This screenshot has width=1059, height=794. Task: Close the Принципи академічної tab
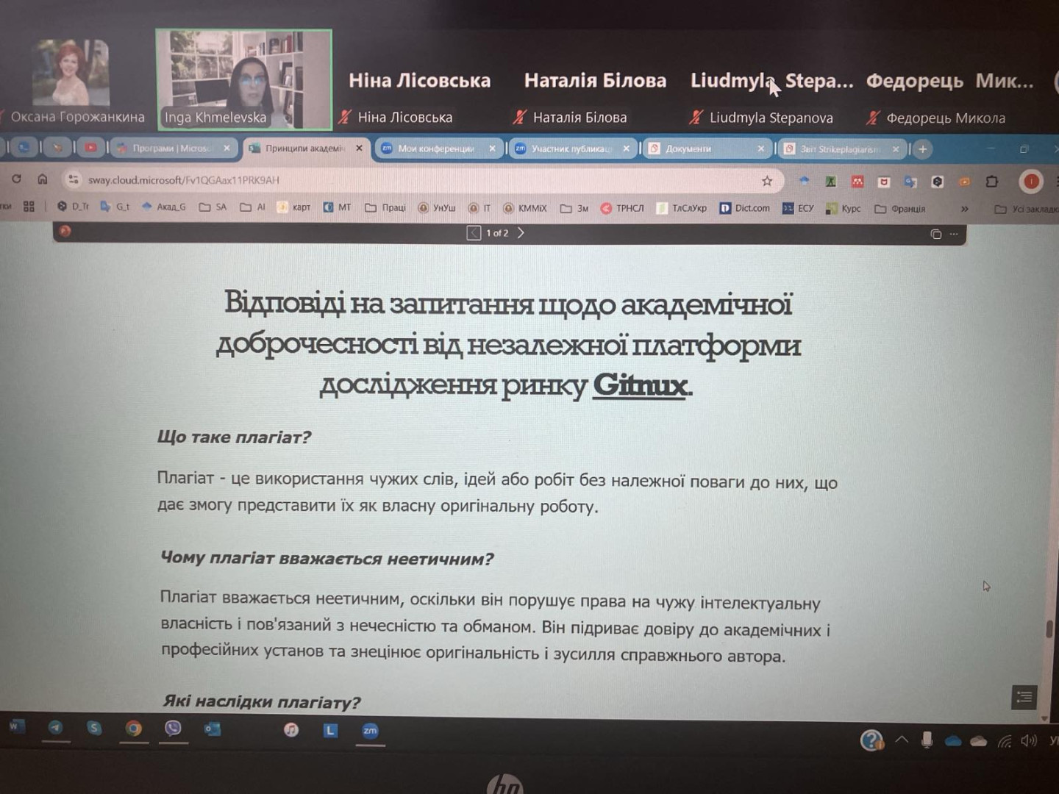point(359,149)
